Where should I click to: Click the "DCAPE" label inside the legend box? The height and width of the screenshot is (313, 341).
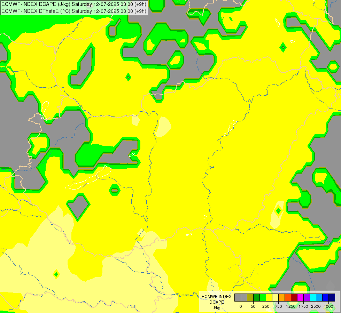pos(217,302)
